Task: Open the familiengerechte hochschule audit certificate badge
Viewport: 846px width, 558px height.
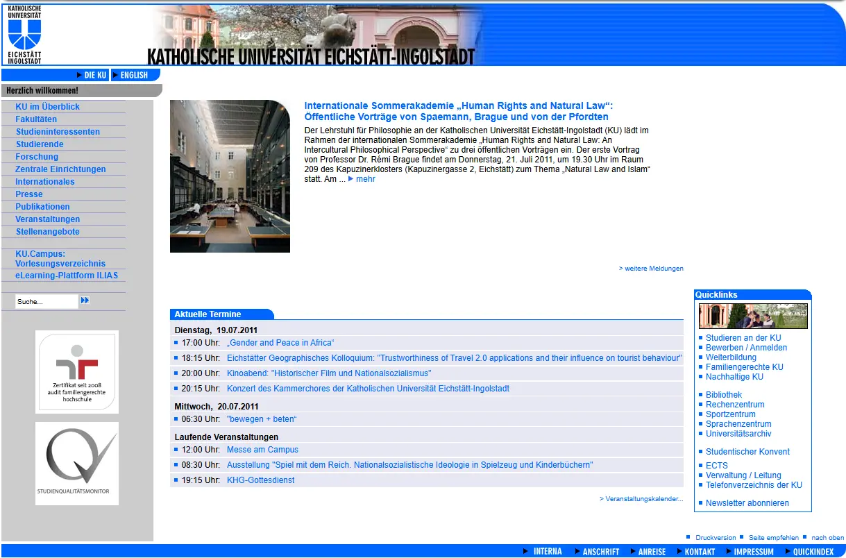Action: coord(77,372)
